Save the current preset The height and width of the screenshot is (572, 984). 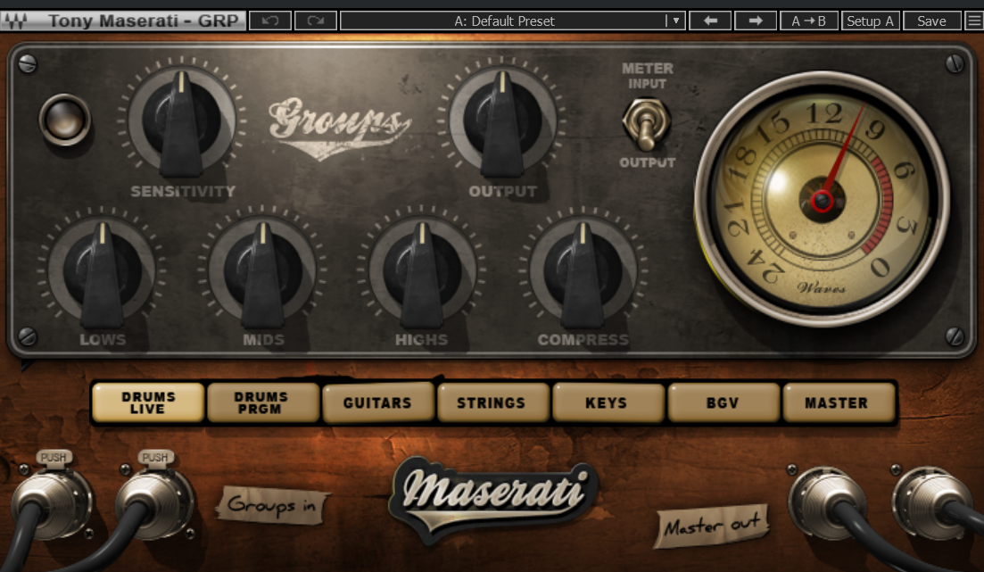click(x=931, y=21)
